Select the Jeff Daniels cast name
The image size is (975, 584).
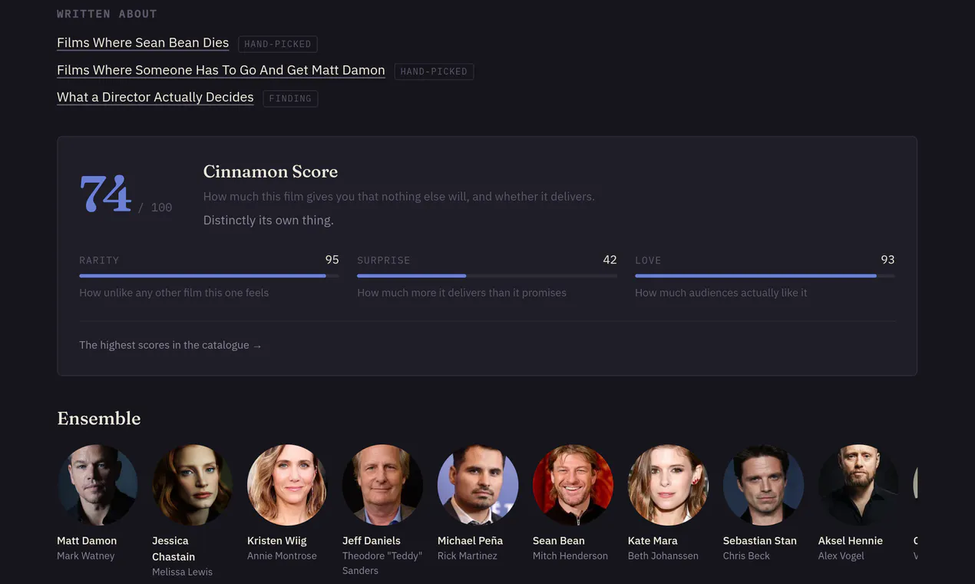point(372,540)
